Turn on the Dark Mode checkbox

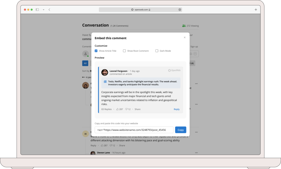pos(157,51)
